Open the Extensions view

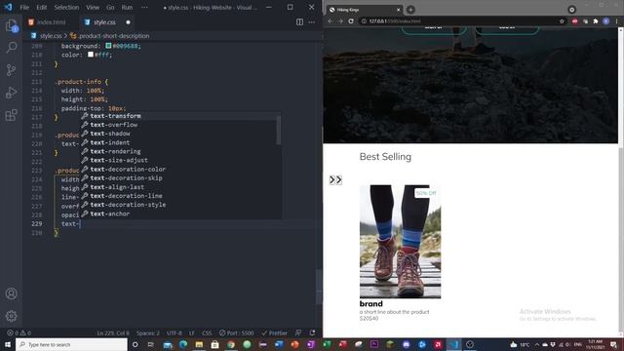11,115
